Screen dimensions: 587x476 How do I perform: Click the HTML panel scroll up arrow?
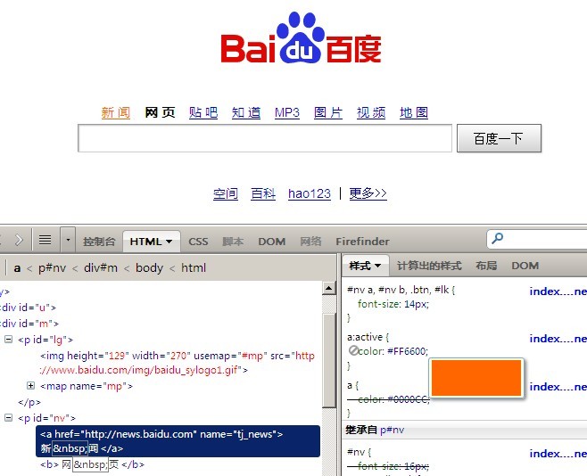328,288
